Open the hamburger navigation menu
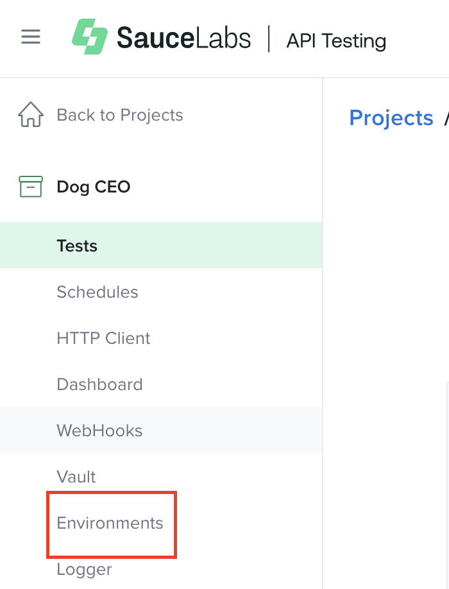Image resolution: width=449 pixels, height=589 pixels. pyautogui.click(x=31, y=37)
